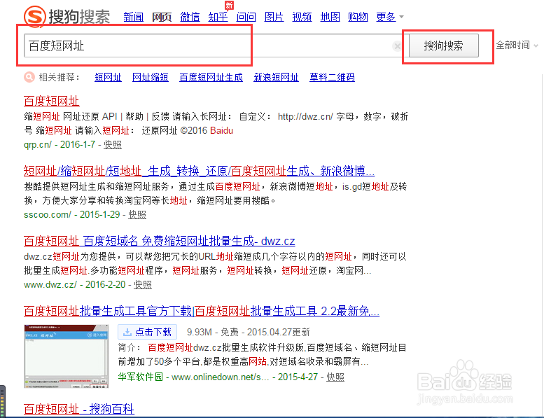Open related suggestion 短网址
Image resolution: width=544 pixels, height=418 pixels.
pos(109,77)
